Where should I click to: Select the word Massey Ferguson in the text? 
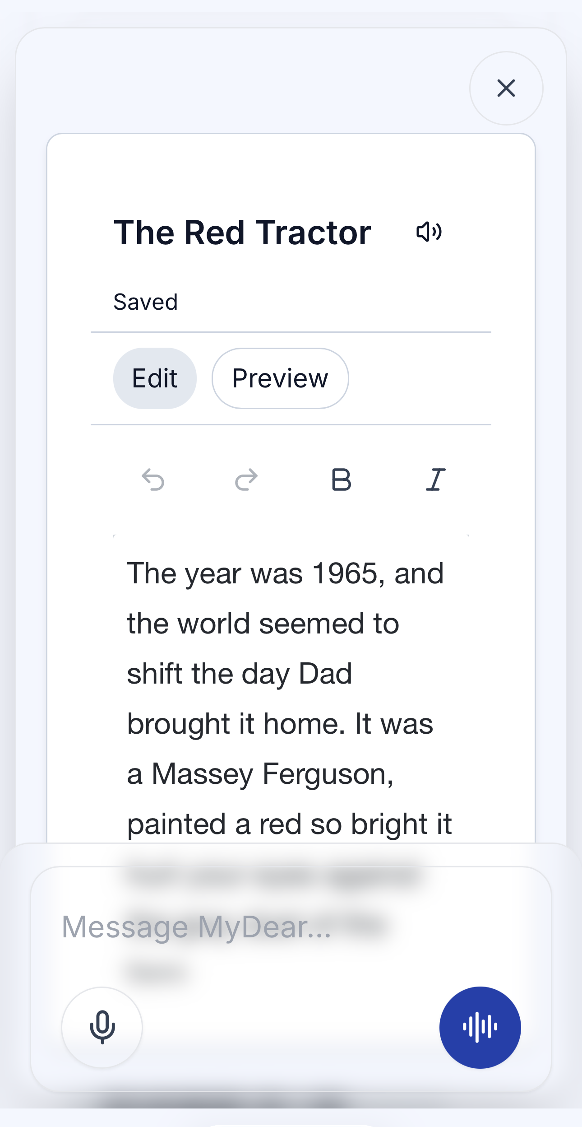pos(280,773)
